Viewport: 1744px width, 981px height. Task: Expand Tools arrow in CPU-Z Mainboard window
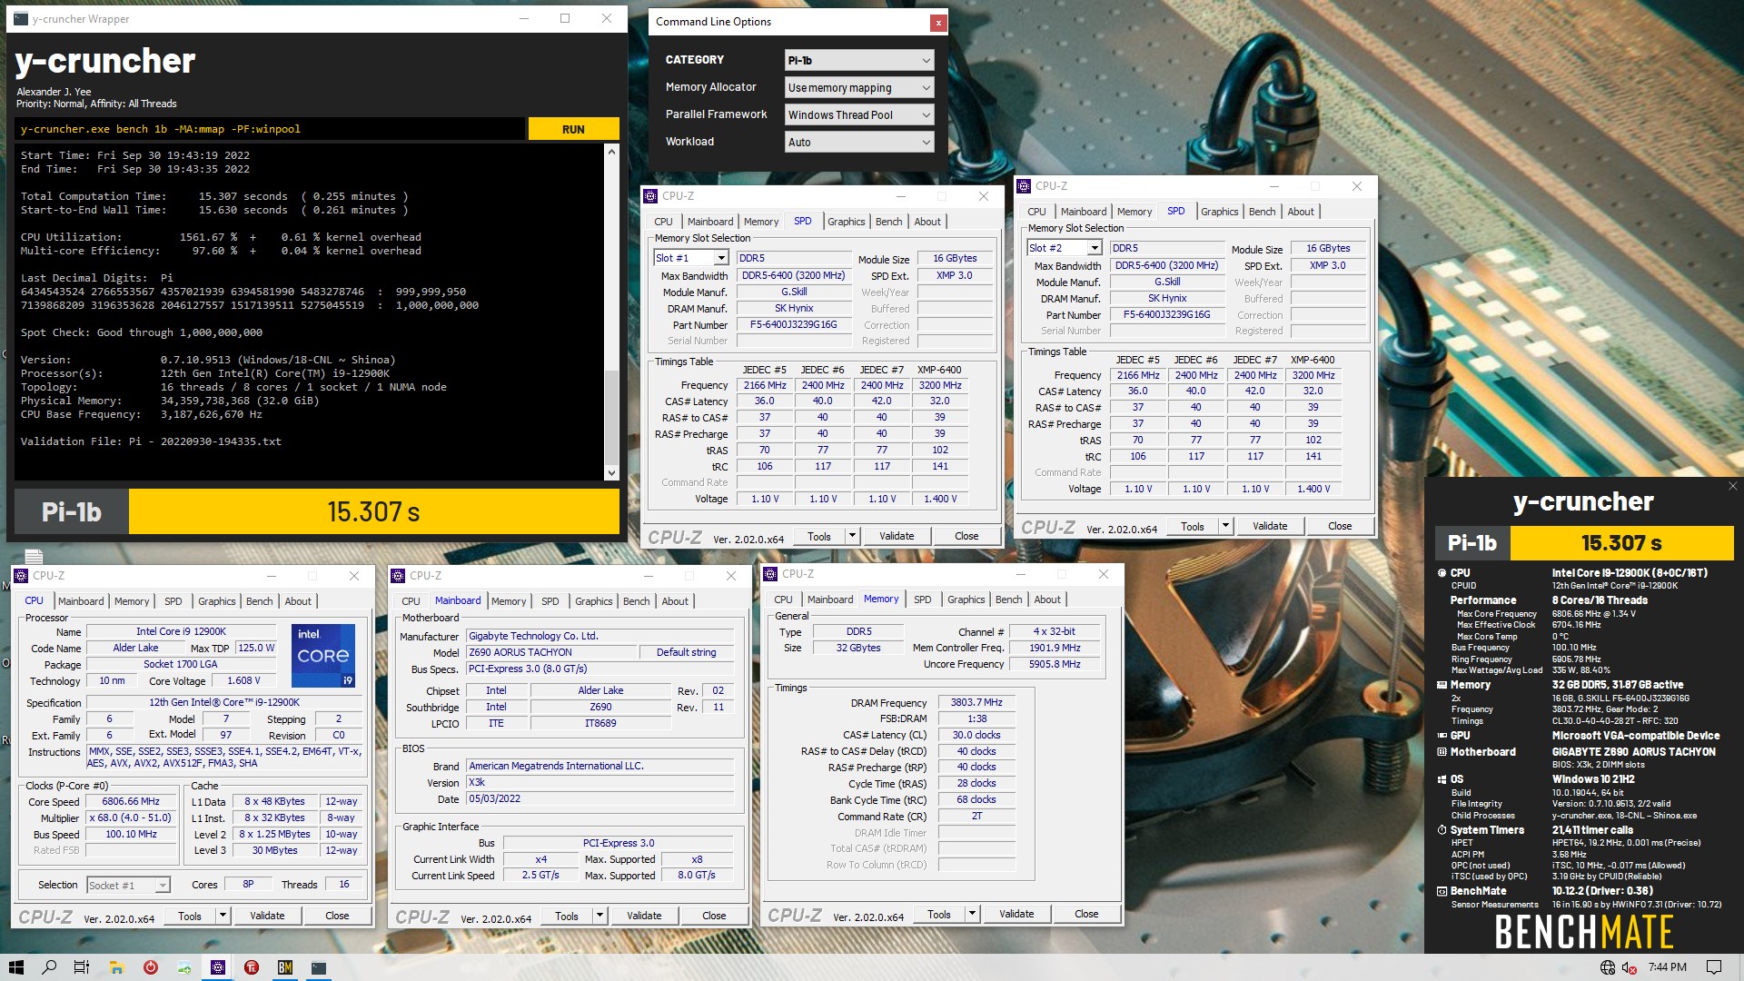click(599, 916)
